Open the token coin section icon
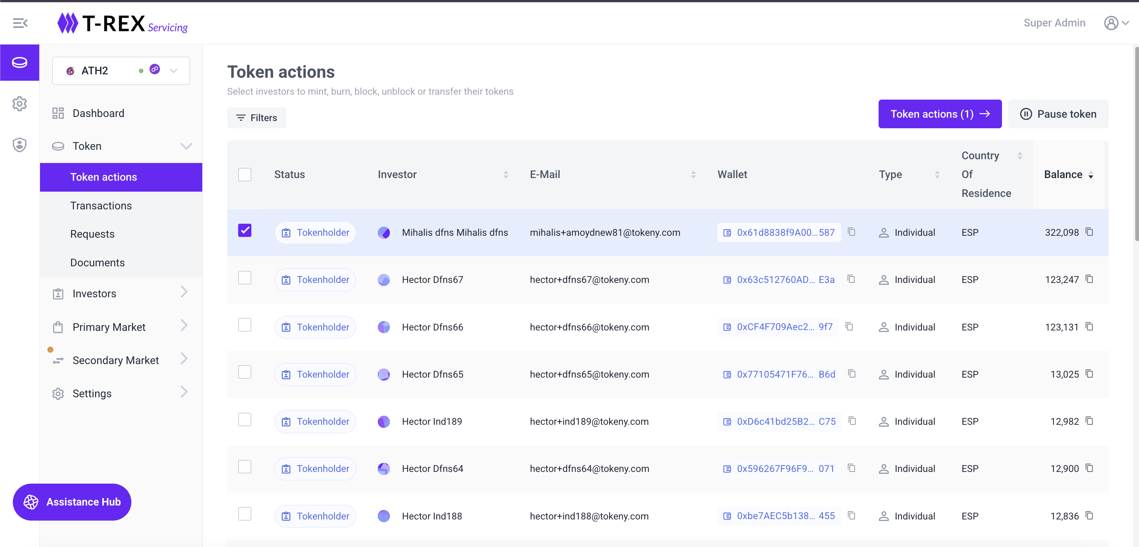 click(x=20, y=62)
